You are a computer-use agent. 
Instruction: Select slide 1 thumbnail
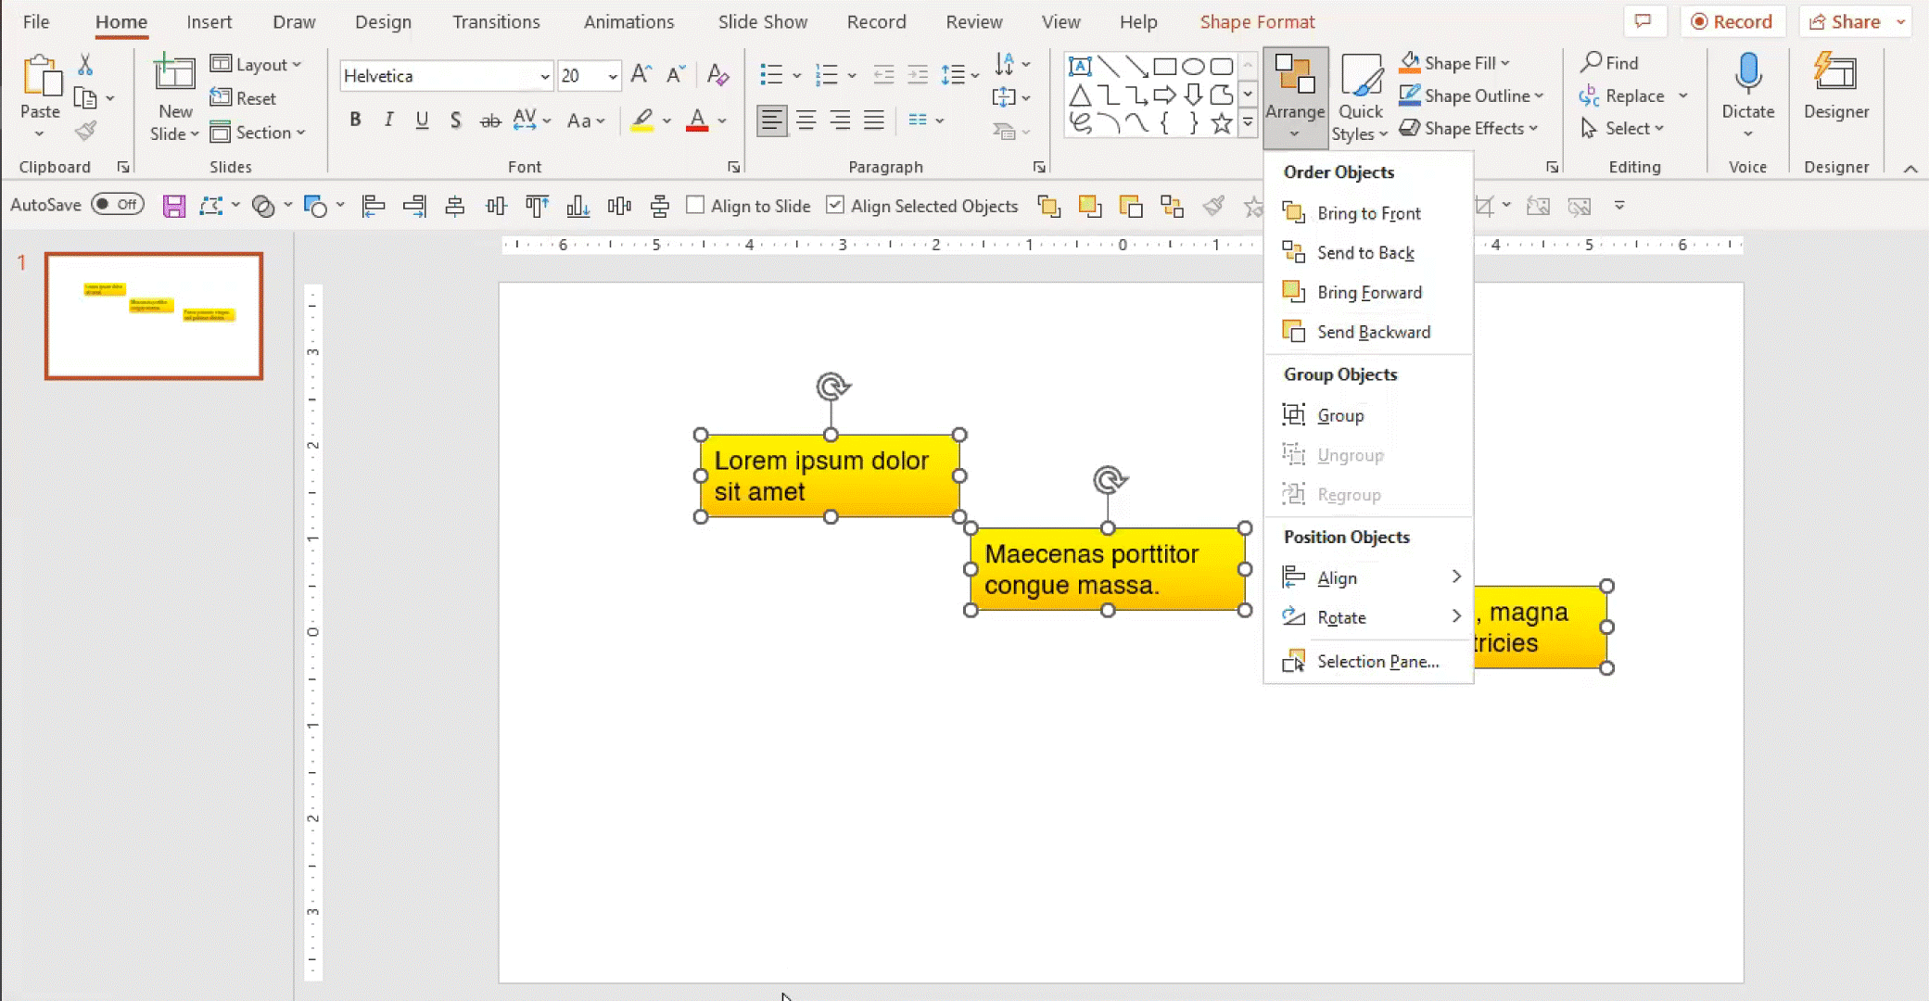click(x=153, y=315)
